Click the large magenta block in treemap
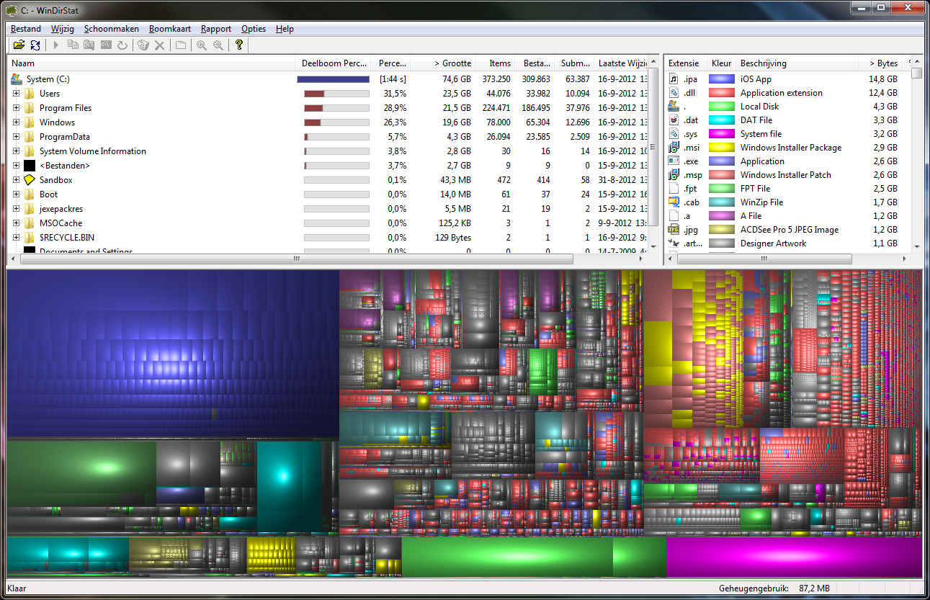The image size is (930, 600). click(794, 557)
